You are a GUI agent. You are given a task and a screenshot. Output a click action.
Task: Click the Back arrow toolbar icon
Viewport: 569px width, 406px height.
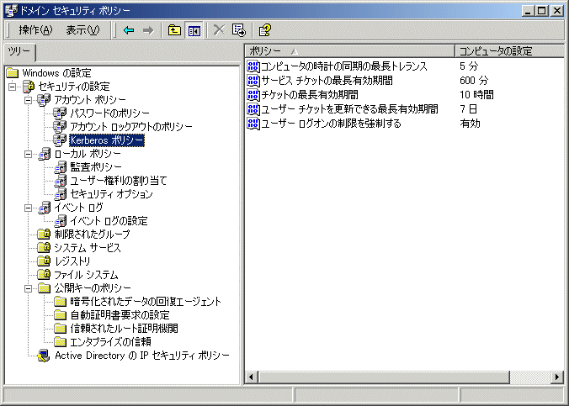tap(129, 30)
